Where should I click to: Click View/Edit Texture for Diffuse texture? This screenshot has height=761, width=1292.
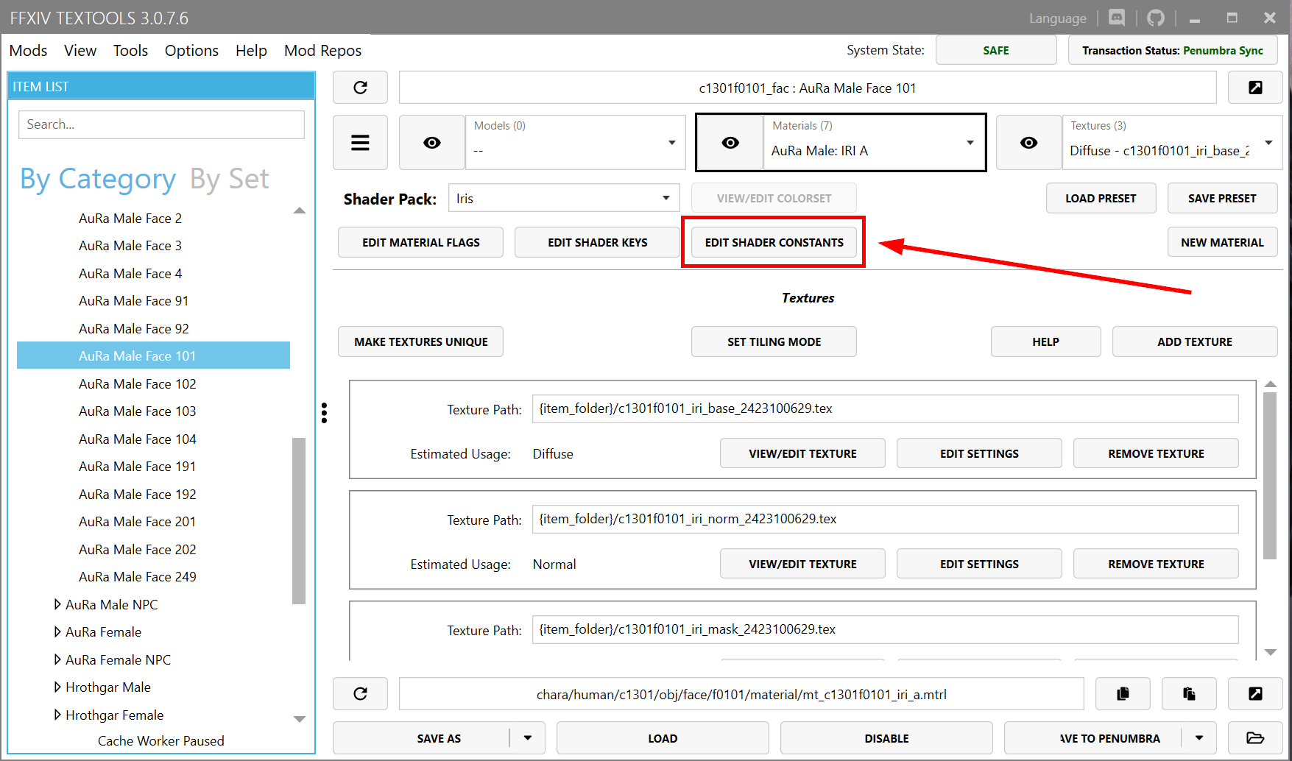(802, 453)
